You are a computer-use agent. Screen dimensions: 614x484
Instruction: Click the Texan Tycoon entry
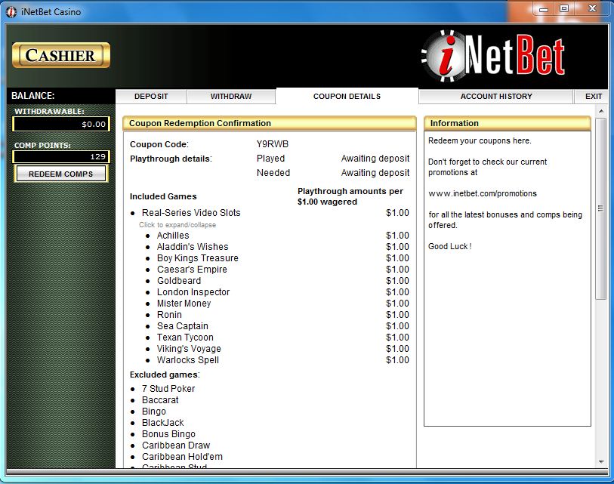pyautogui.click(x=185, y=338)
